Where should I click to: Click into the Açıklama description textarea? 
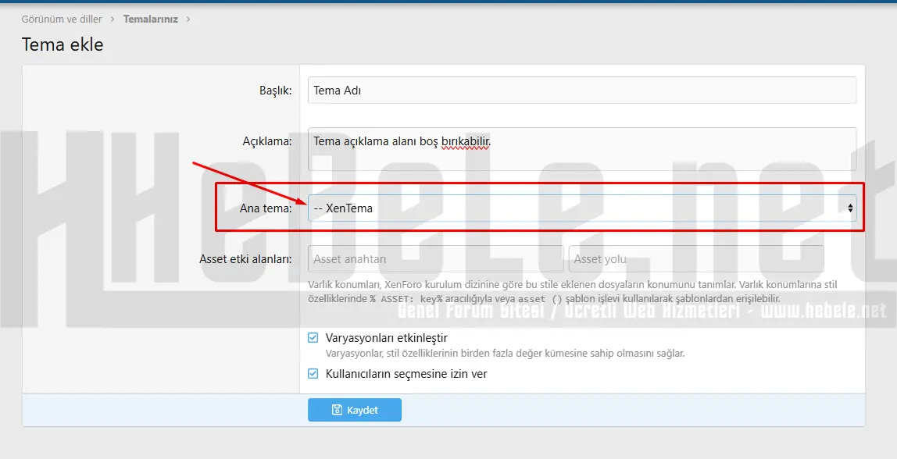click(582, 149)
